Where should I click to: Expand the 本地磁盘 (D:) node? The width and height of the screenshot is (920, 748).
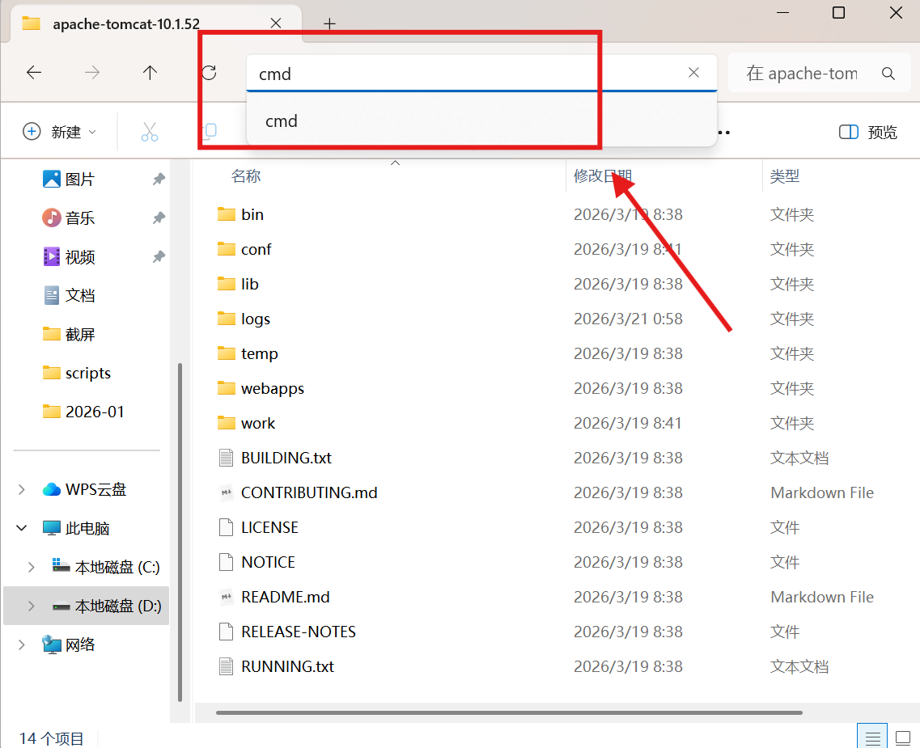pos(31,606)
